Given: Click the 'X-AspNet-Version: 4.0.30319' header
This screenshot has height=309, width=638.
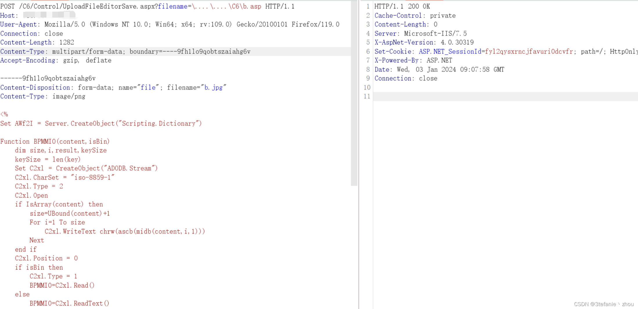Looking at the screenshot, I should [x=424, y=42].
